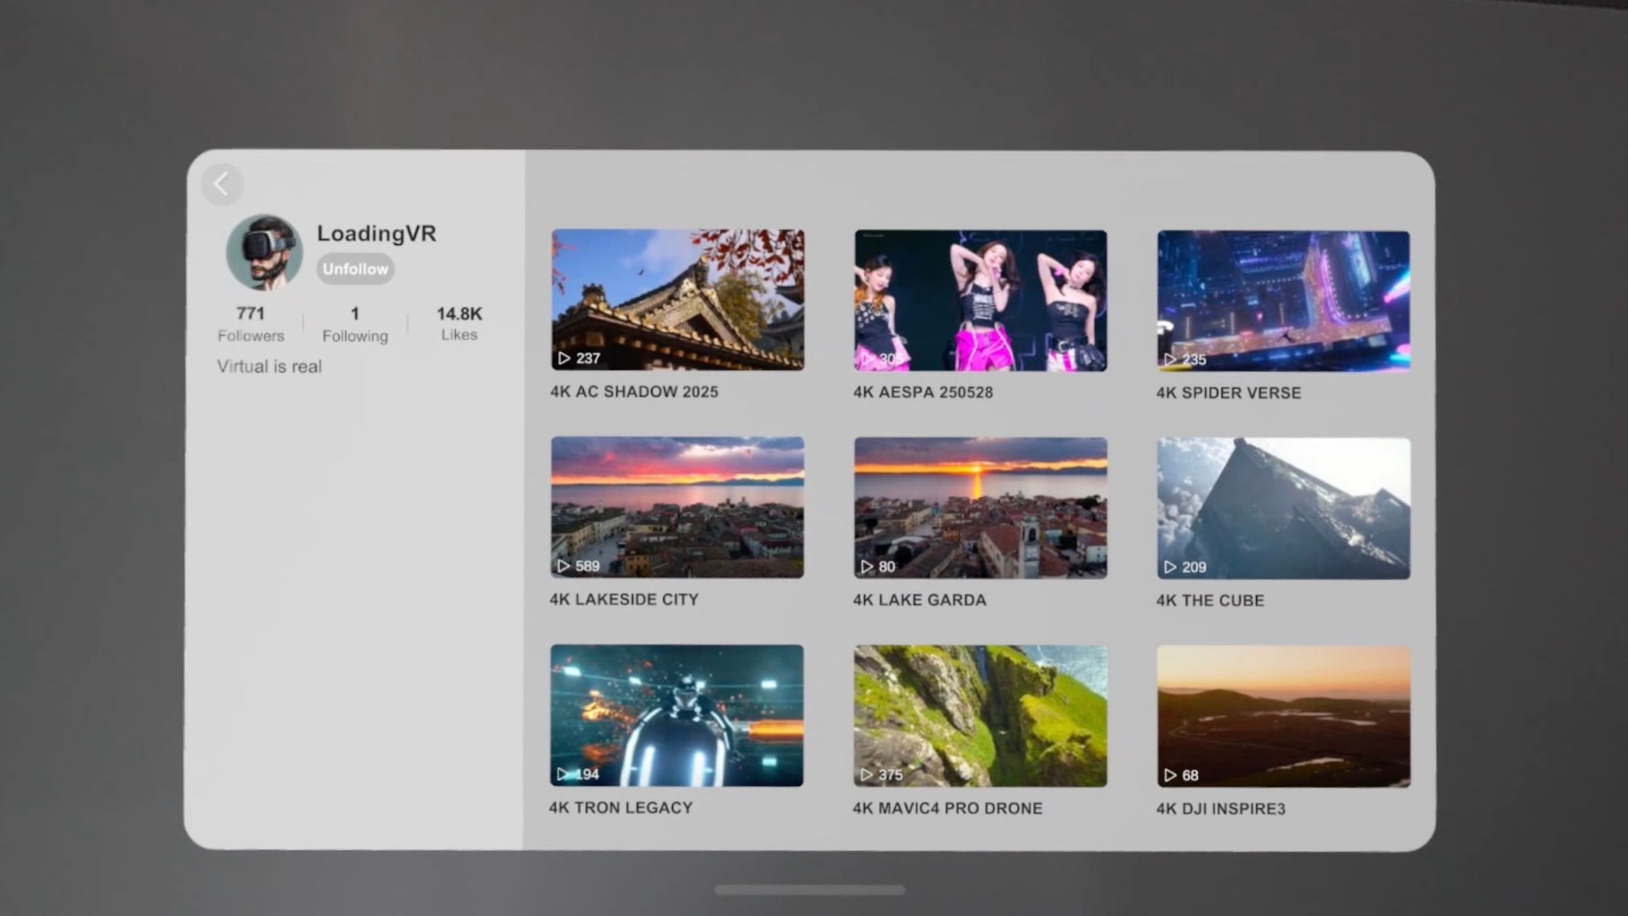Screen dimensions: 1628x916
Task: Play the 4K TRON LEGACY video
Action: point(677,715)
